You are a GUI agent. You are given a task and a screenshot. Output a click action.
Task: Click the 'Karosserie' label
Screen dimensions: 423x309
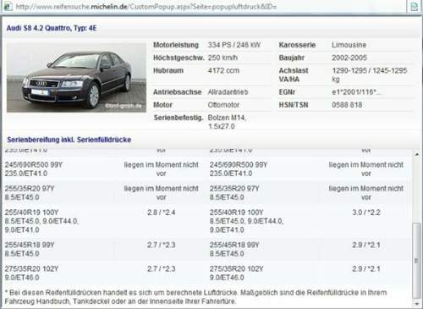[297, 45]
